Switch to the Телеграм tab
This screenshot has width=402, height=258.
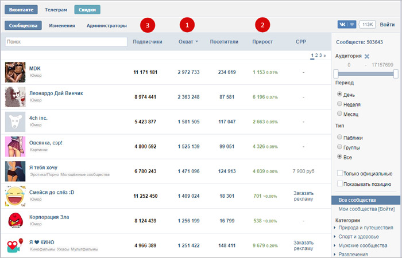pyautogui.click(x=56, y=10)
